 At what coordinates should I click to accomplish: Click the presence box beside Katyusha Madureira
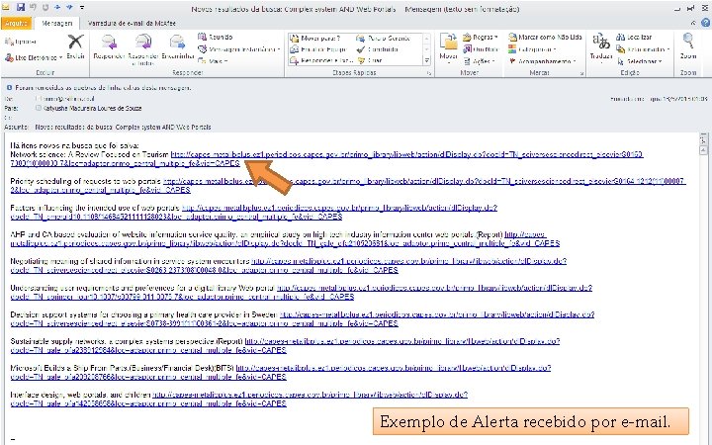[39, 108]
